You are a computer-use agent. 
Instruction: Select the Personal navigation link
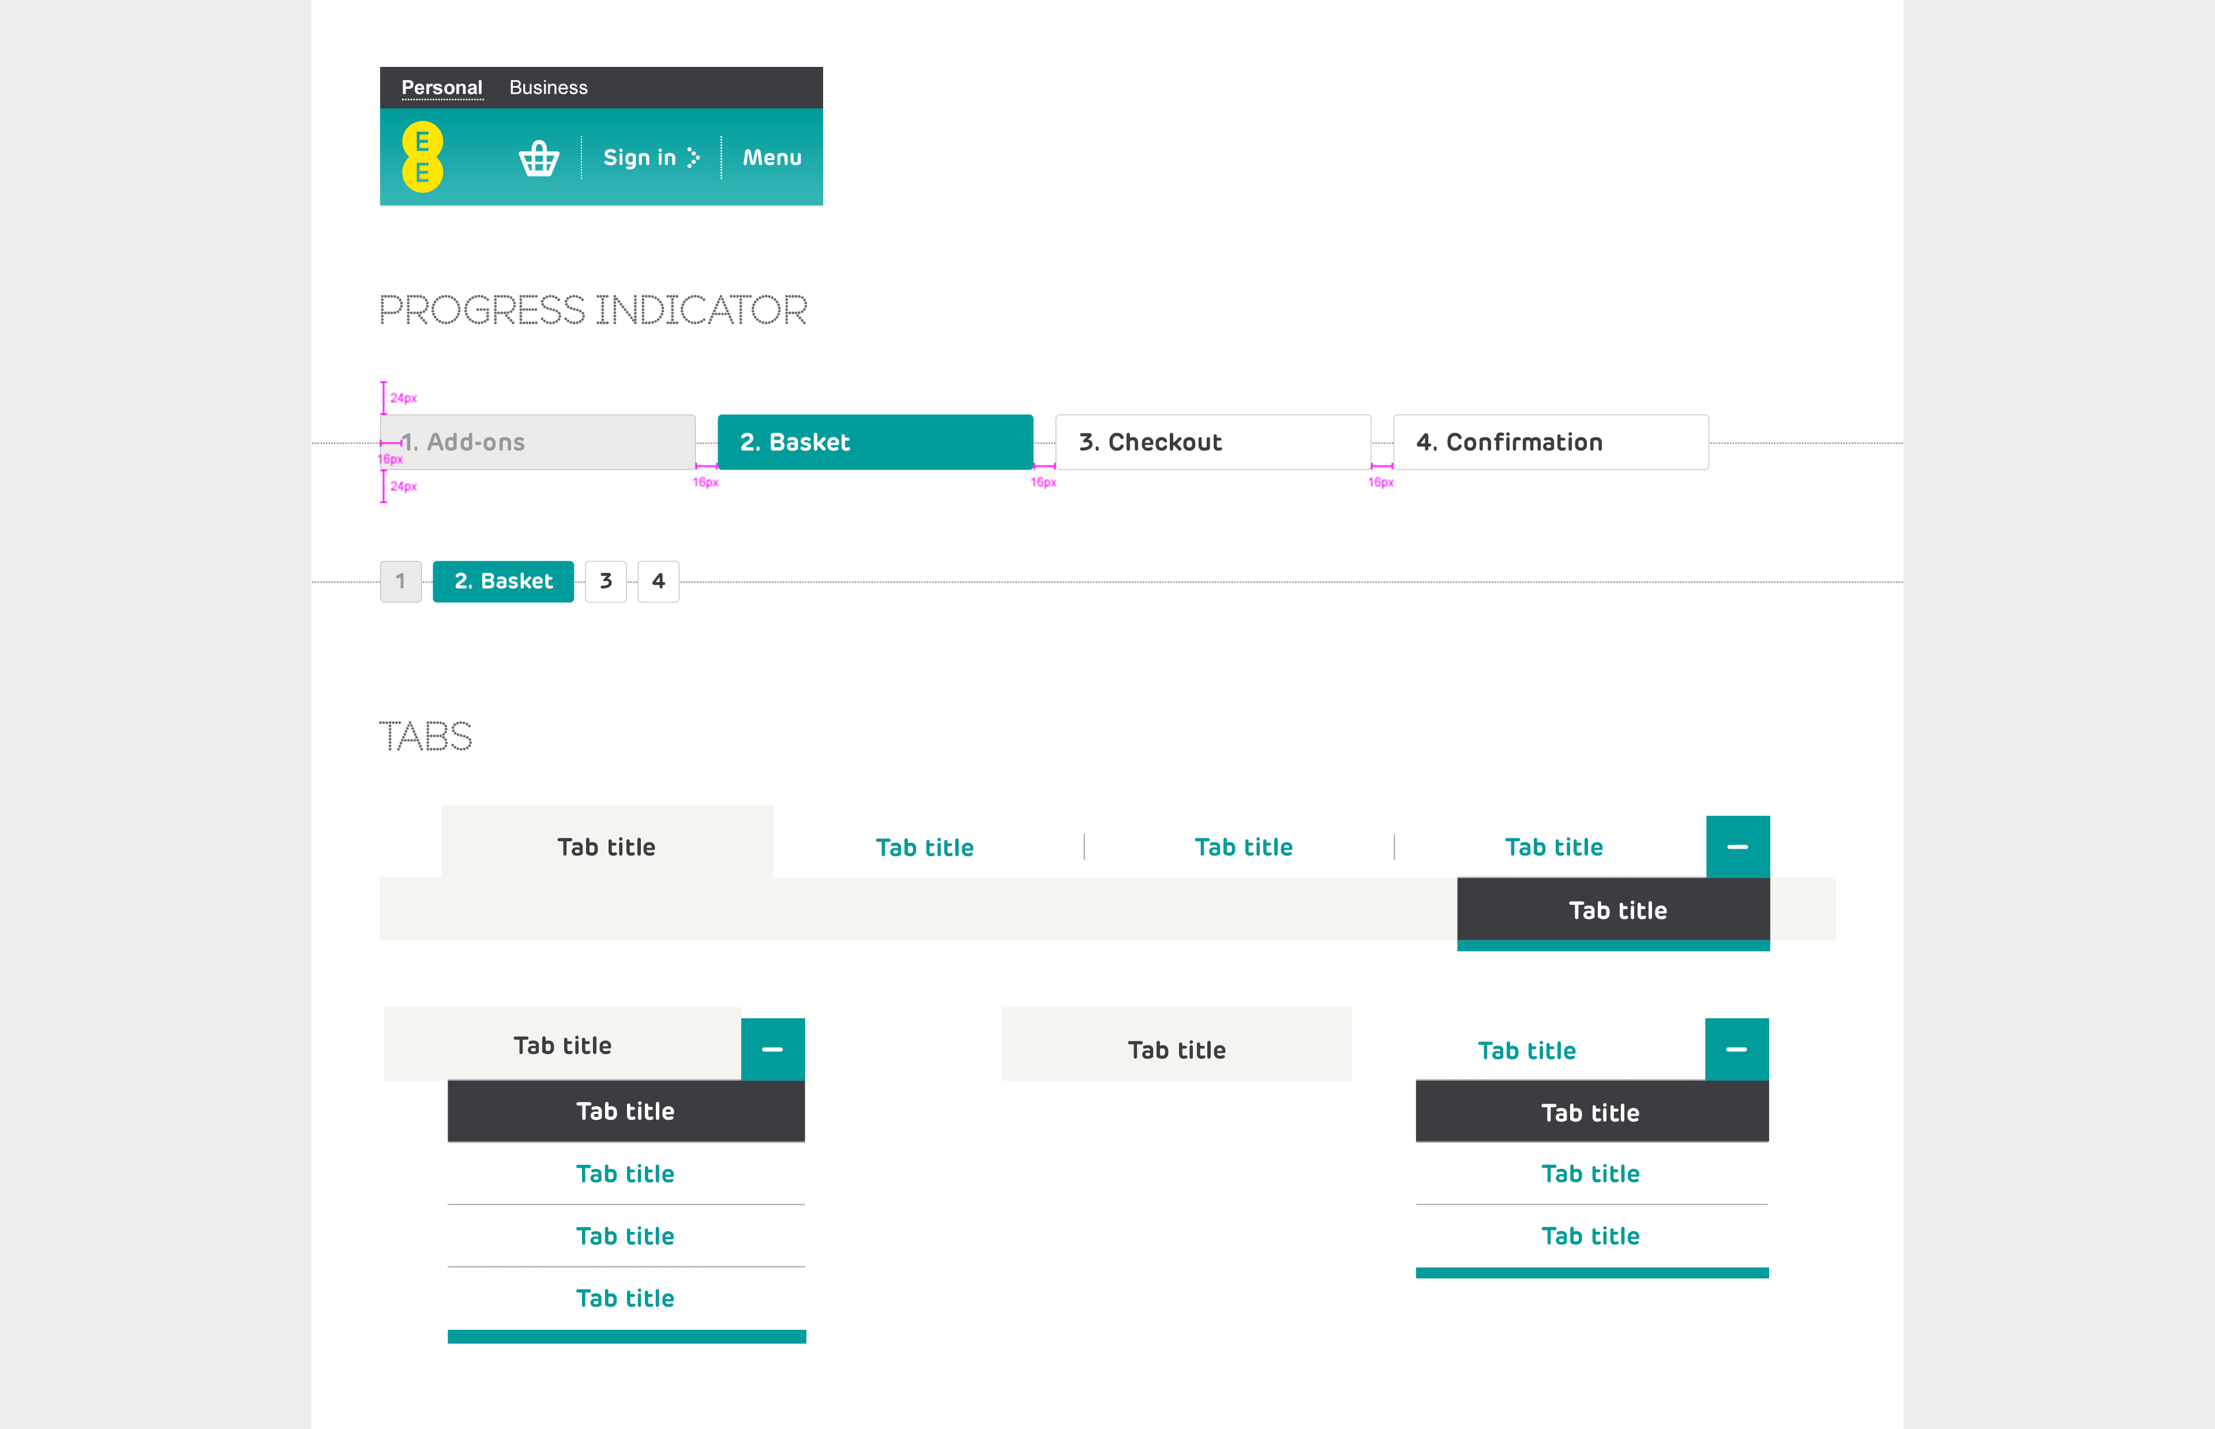point(441,87)
